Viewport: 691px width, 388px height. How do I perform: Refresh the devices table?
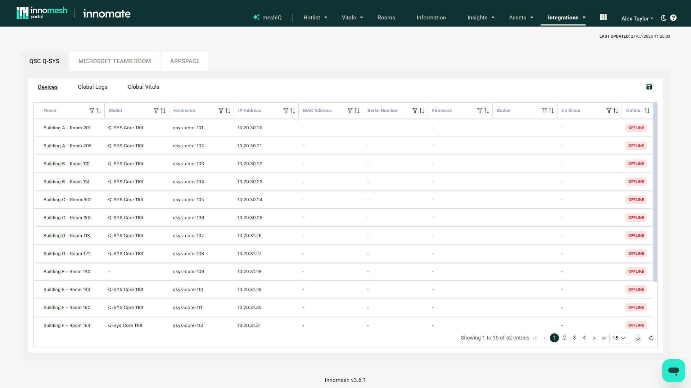pos(651,338)
